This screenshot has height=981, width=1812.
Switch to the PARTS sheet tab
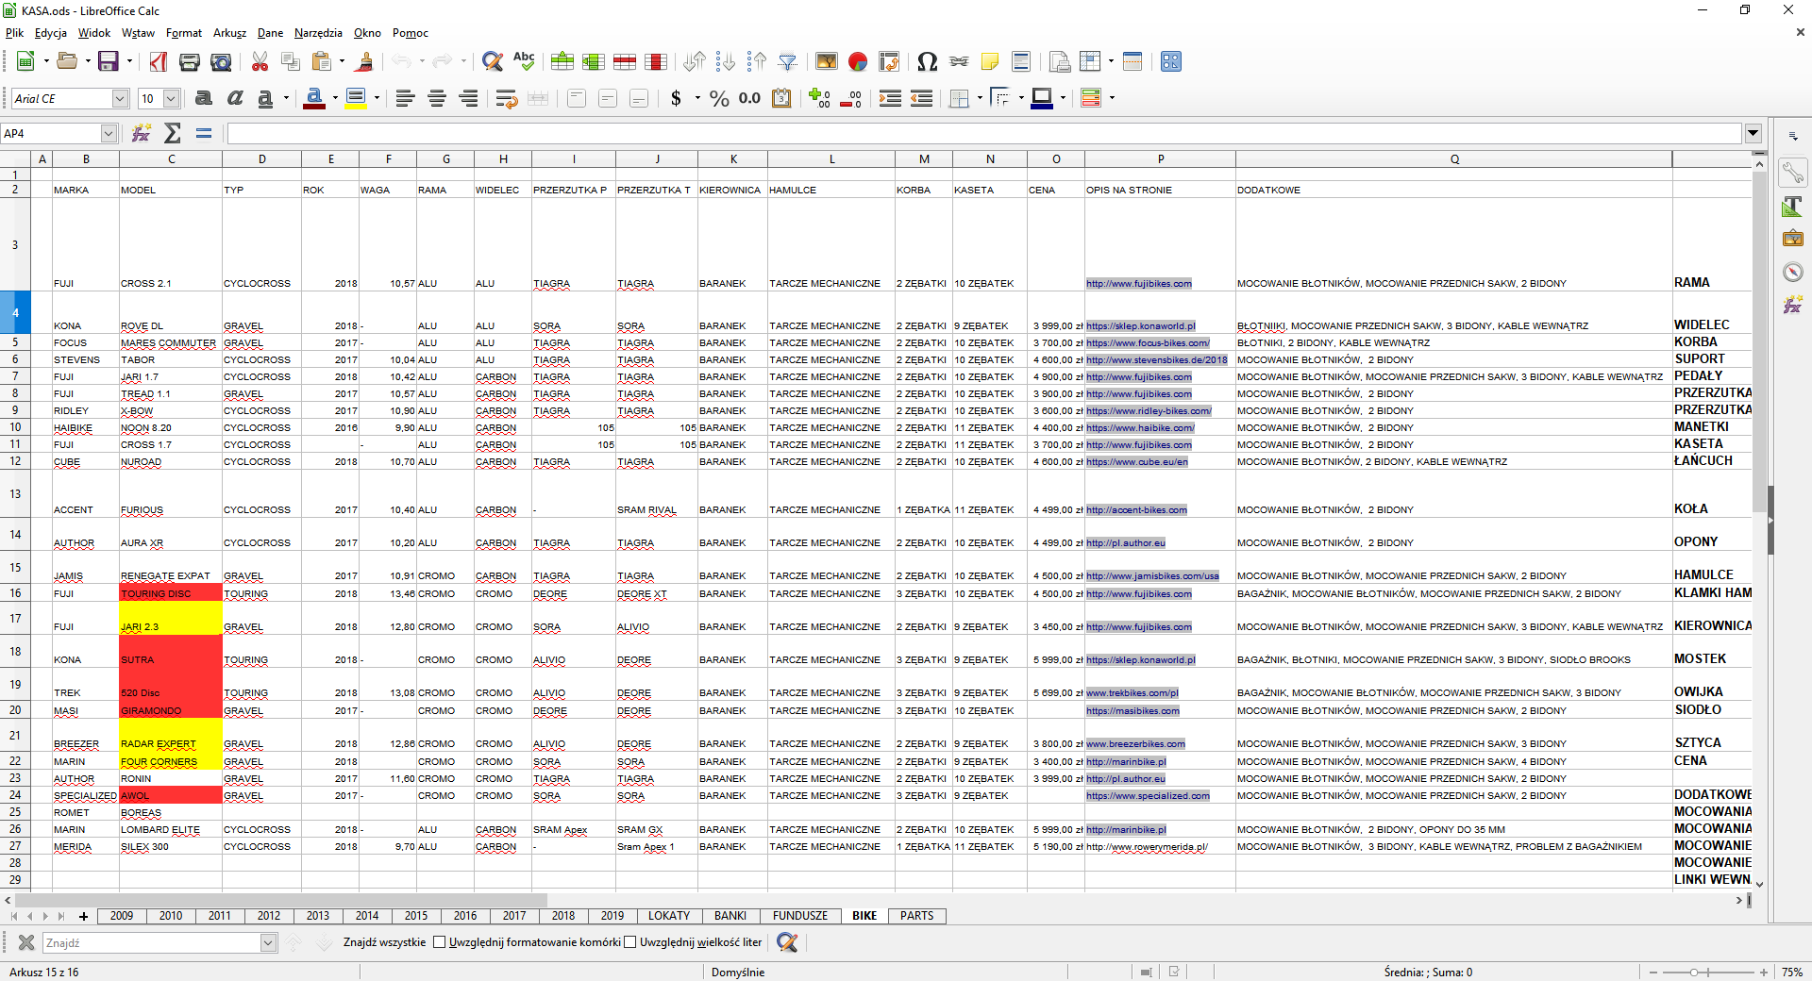pos(916,916)
